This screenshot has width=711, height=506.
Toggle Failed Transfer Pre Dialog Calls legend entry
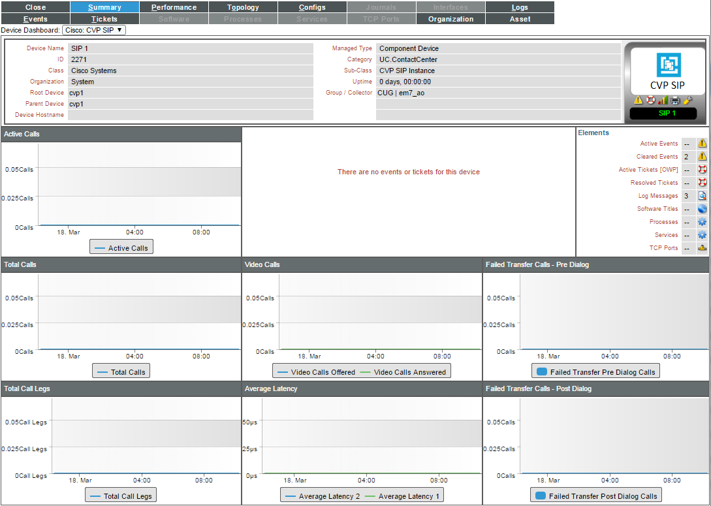click(596, 372)
